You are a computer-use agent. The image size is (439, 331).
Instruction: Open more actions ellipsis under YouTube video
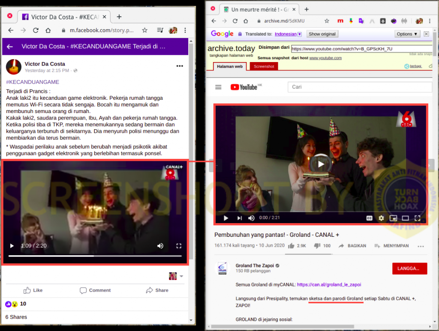(421, 246)
